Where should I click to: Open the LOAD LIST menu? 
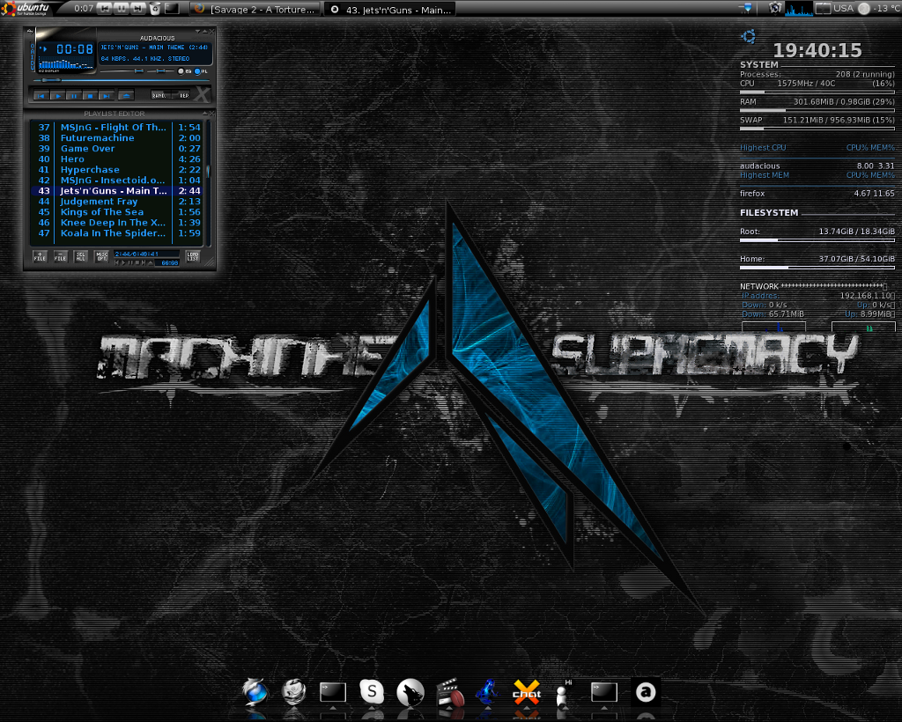(x=193, y=256)
